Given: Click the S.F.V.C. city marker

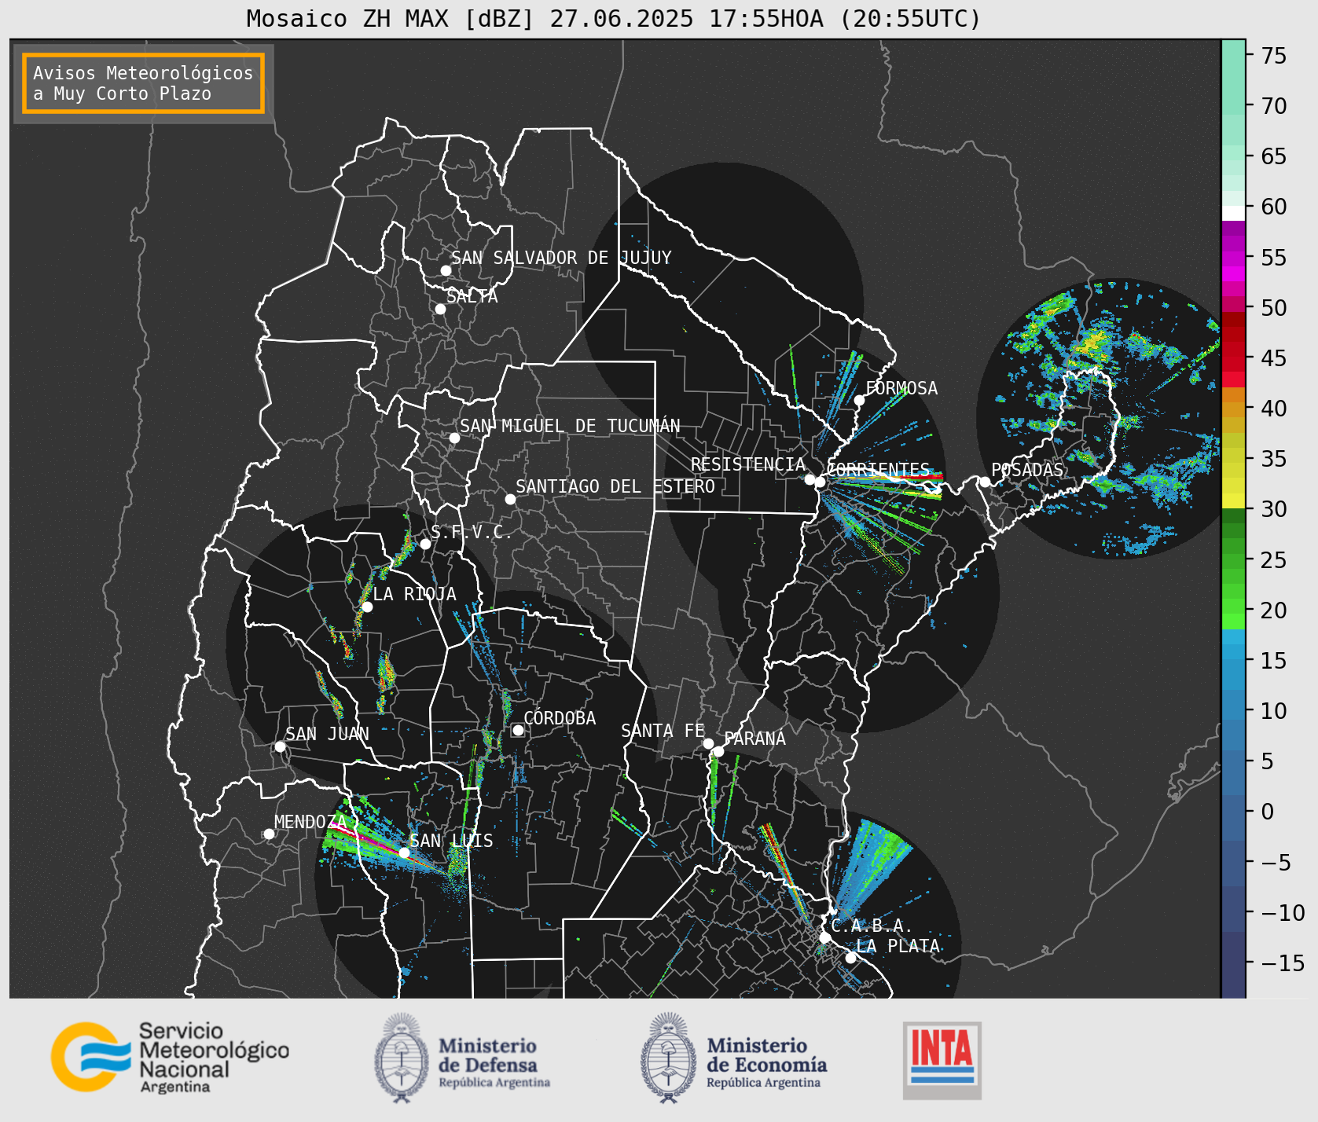Looking at the screenshot, I should point(425,544).
